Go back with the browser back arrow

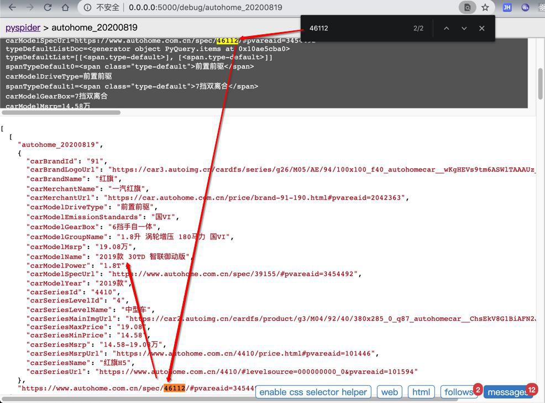tap(12, 7)
